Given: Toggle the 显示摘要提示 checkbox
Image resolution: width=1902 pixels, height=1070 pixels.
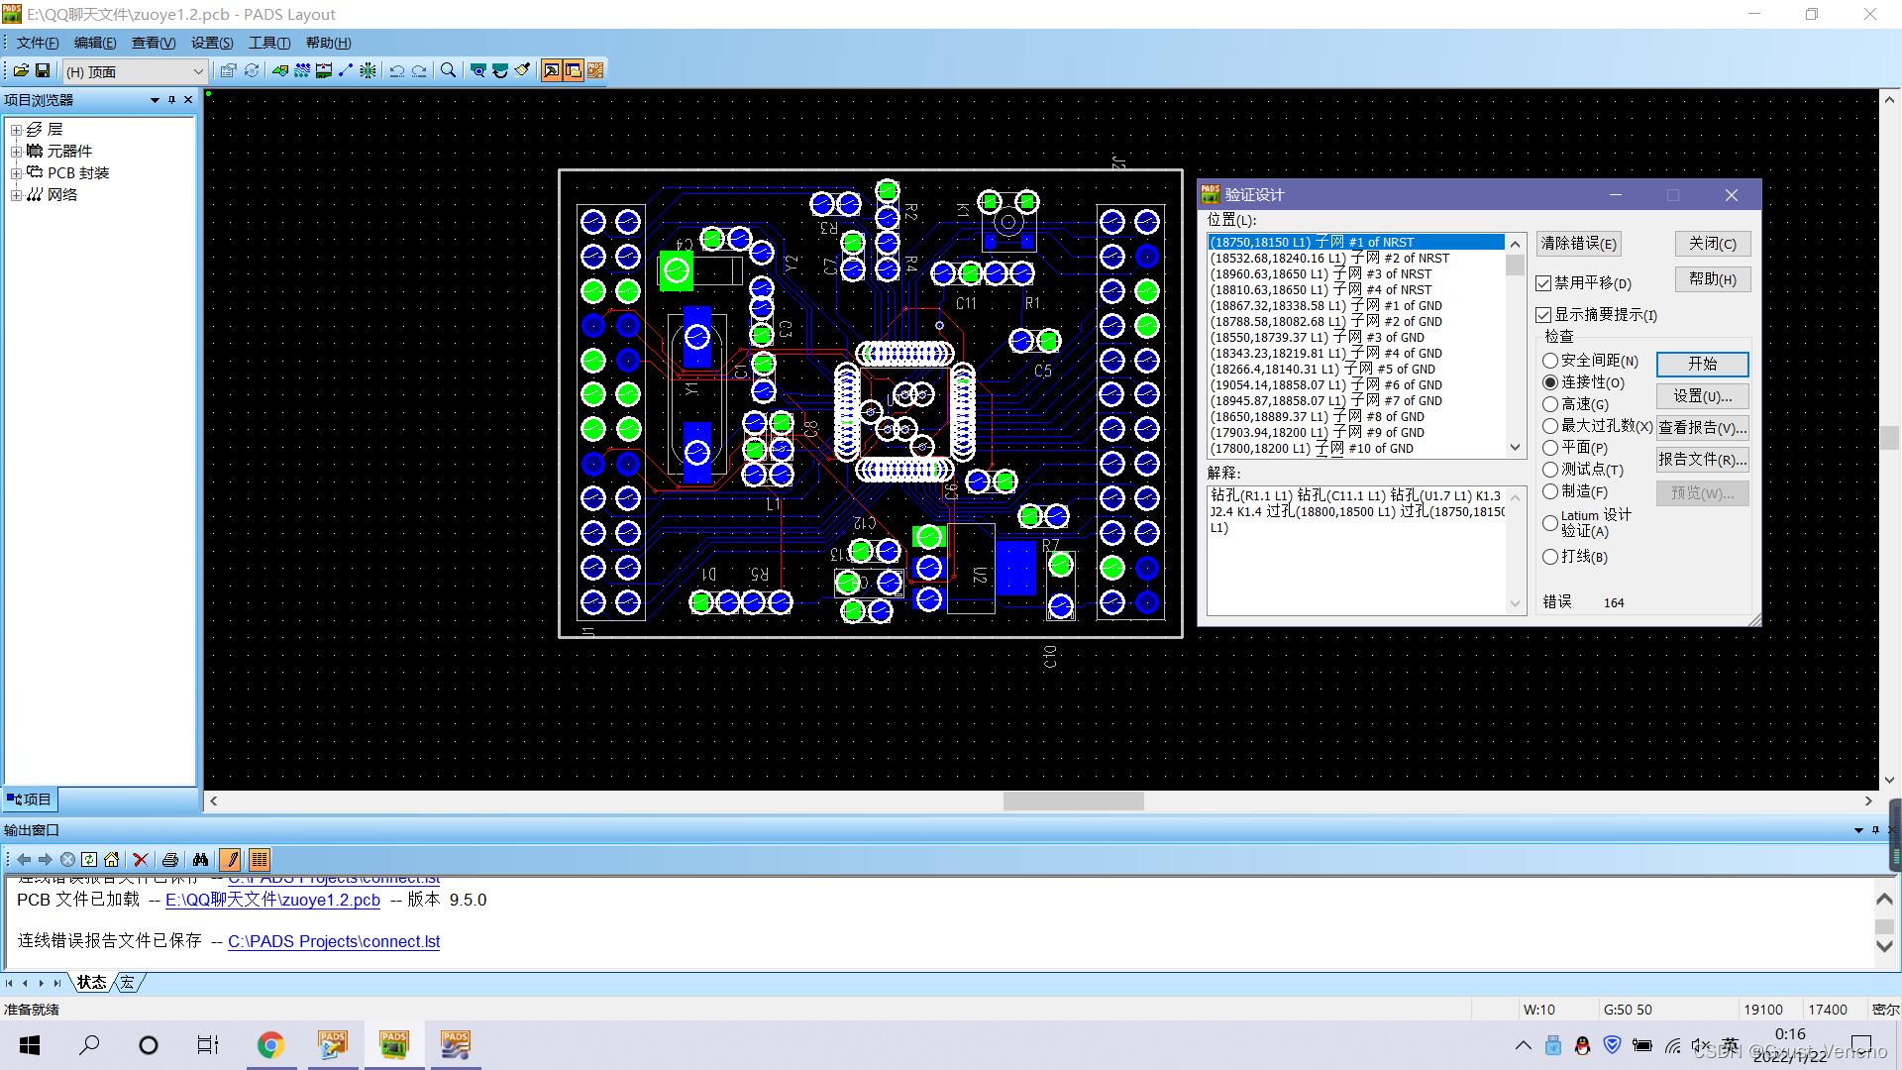Looking at the screenshot, I should click(1543, 315).
